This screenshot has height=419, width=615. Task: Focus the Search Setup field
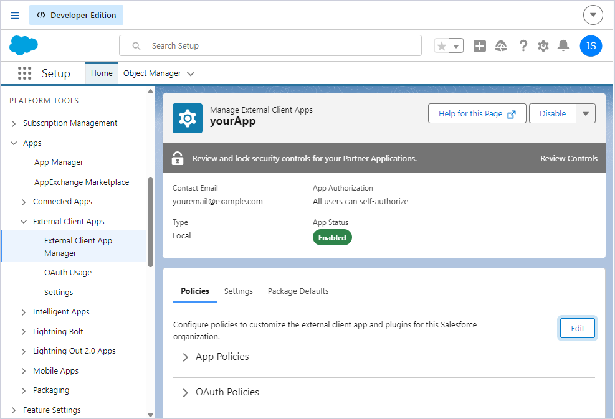pyautogui.click(x=270, y=46)
